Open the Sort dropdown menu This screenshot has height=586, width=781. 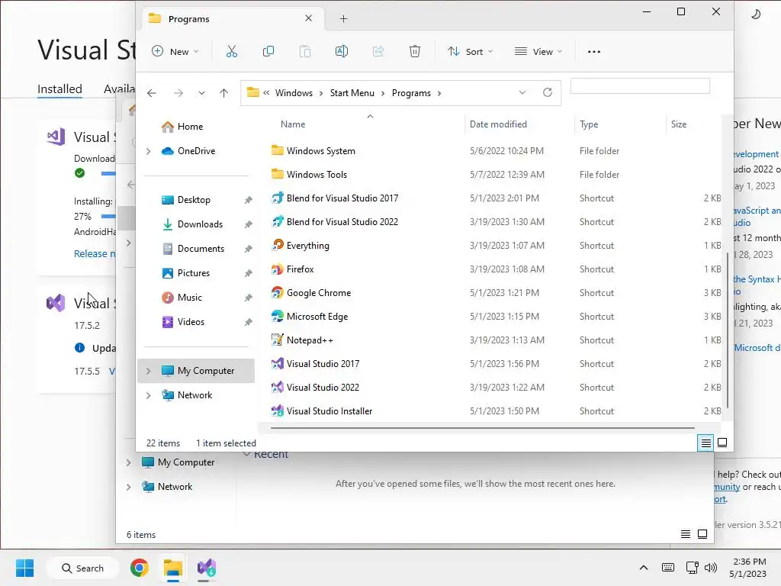tap(470, 51)
